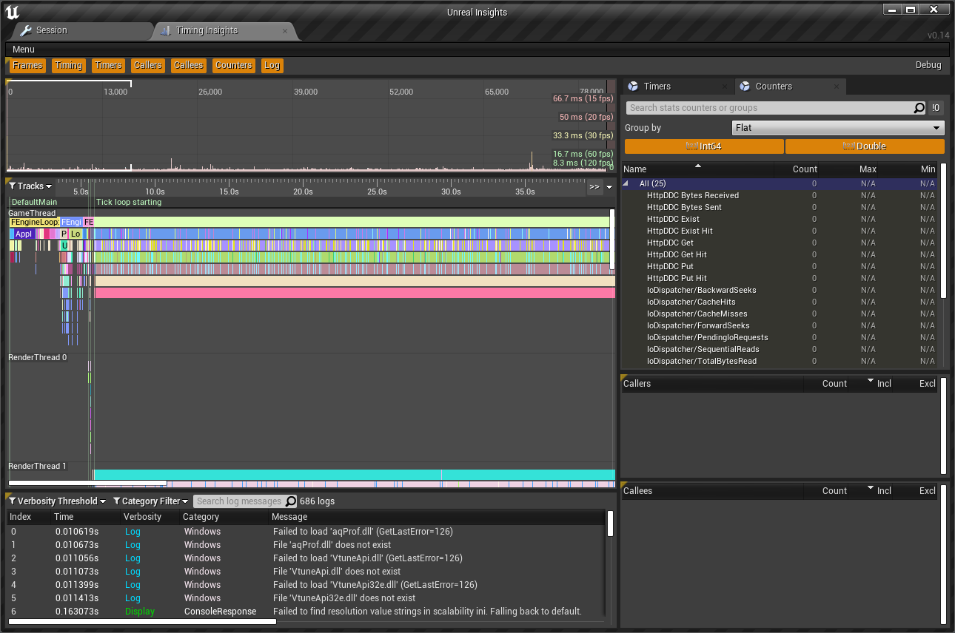Select IoDispatcher/ForwardSeeks counter
Screen dimensions: 955x633
tap(780, 325)
